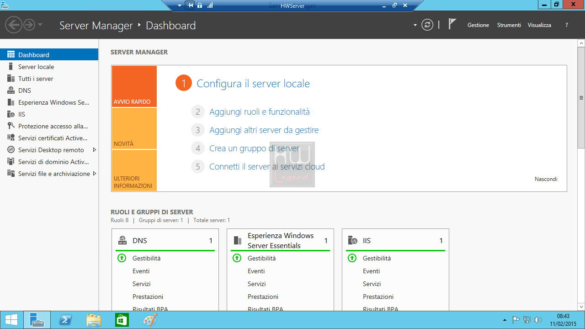Open Protezione accesso alla rete item
The height and width of the screenshot is (329, 585).
[x=49, y=126]
